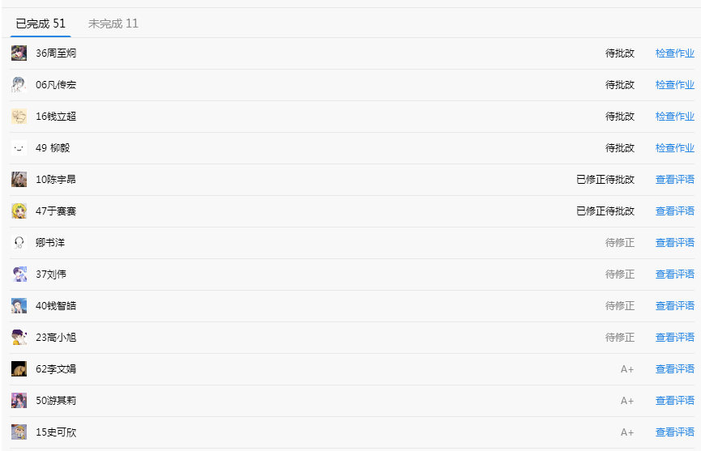The image size is (701, 451).
Task: Open 检查作业 for 49 柳毅
Action: point(674,148)
